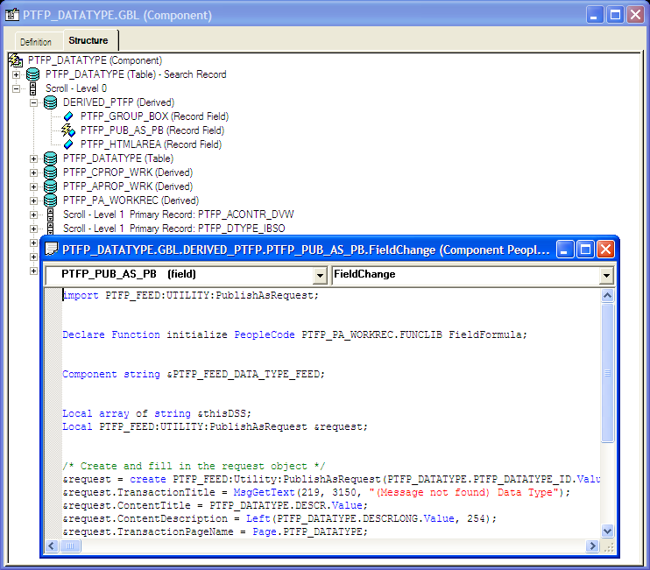The image size is (650, 570).
Task: Click the Search Record table database icon
Action: click(x=33, y=74)
